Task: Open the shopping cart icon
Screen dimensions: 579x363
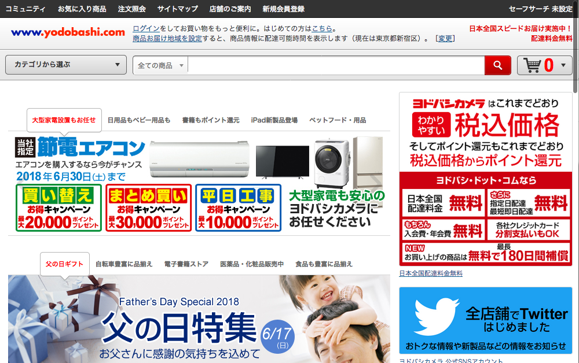Action: coord(532,65)
